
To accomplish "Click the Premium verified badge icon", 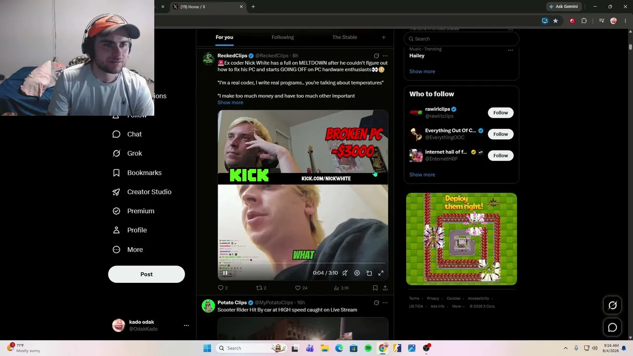I will pyautogui.click(x=116, y=211).
